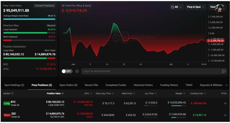Click ZEC margin $ 7,444,939.88
Image resolution: width=230 pixels, height=123 pixels.
coord(178,114)
